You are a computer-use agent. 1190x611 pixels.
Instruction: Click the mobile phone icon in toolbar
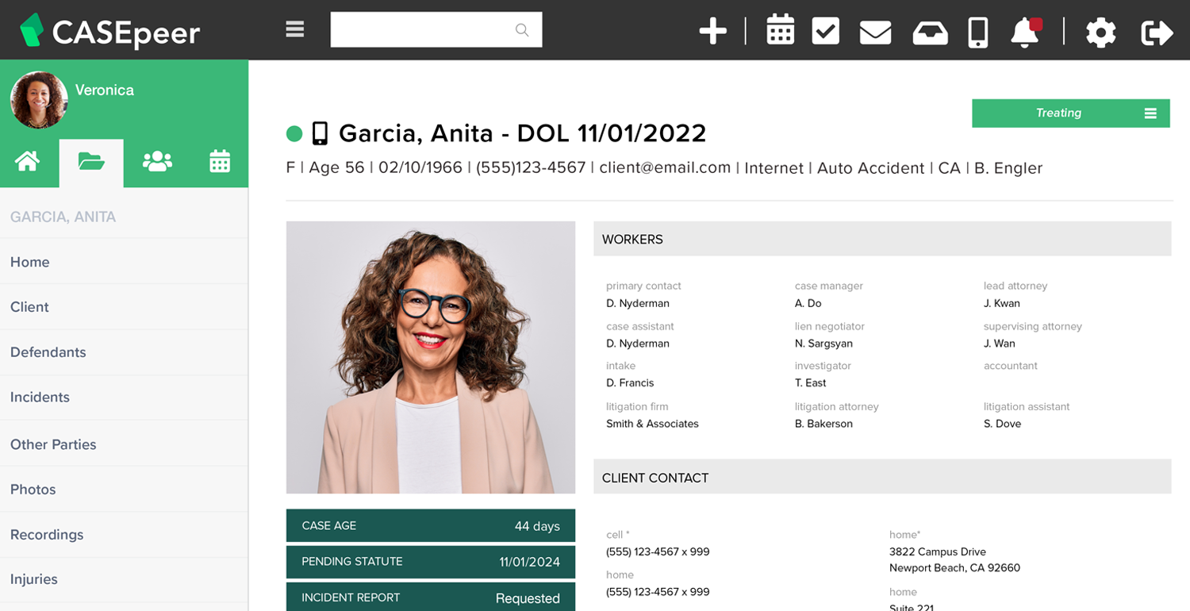tap(977, 32)
